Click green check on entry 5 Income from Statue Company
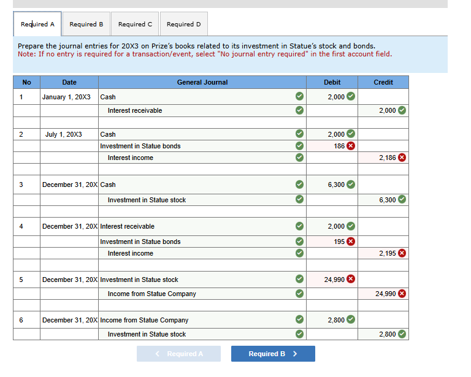Image resolution: width=471 pixels, height=377 pixels. 299,294
